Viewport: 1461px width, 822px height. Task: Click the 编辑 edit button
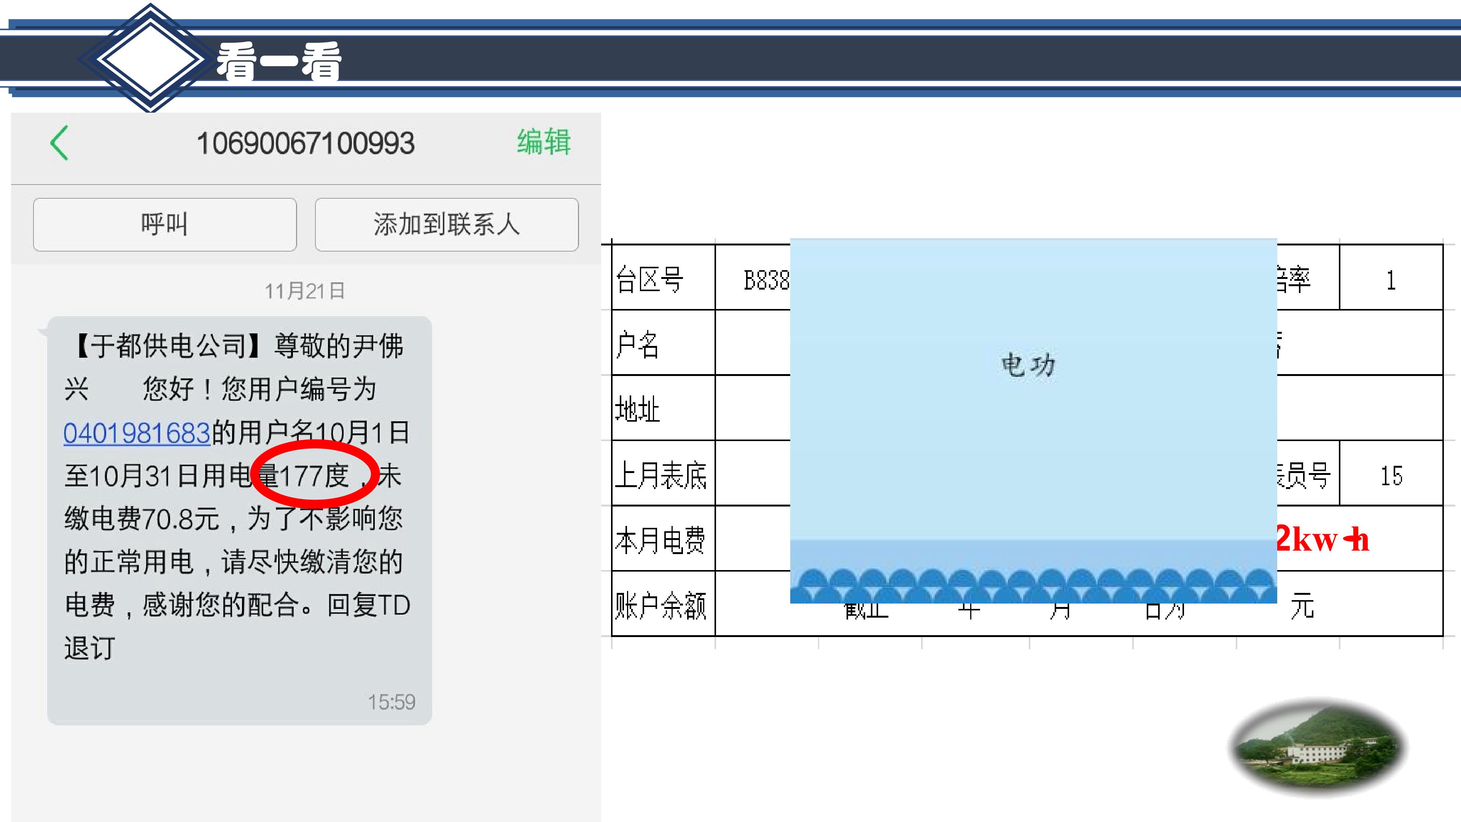click(543, 142)
